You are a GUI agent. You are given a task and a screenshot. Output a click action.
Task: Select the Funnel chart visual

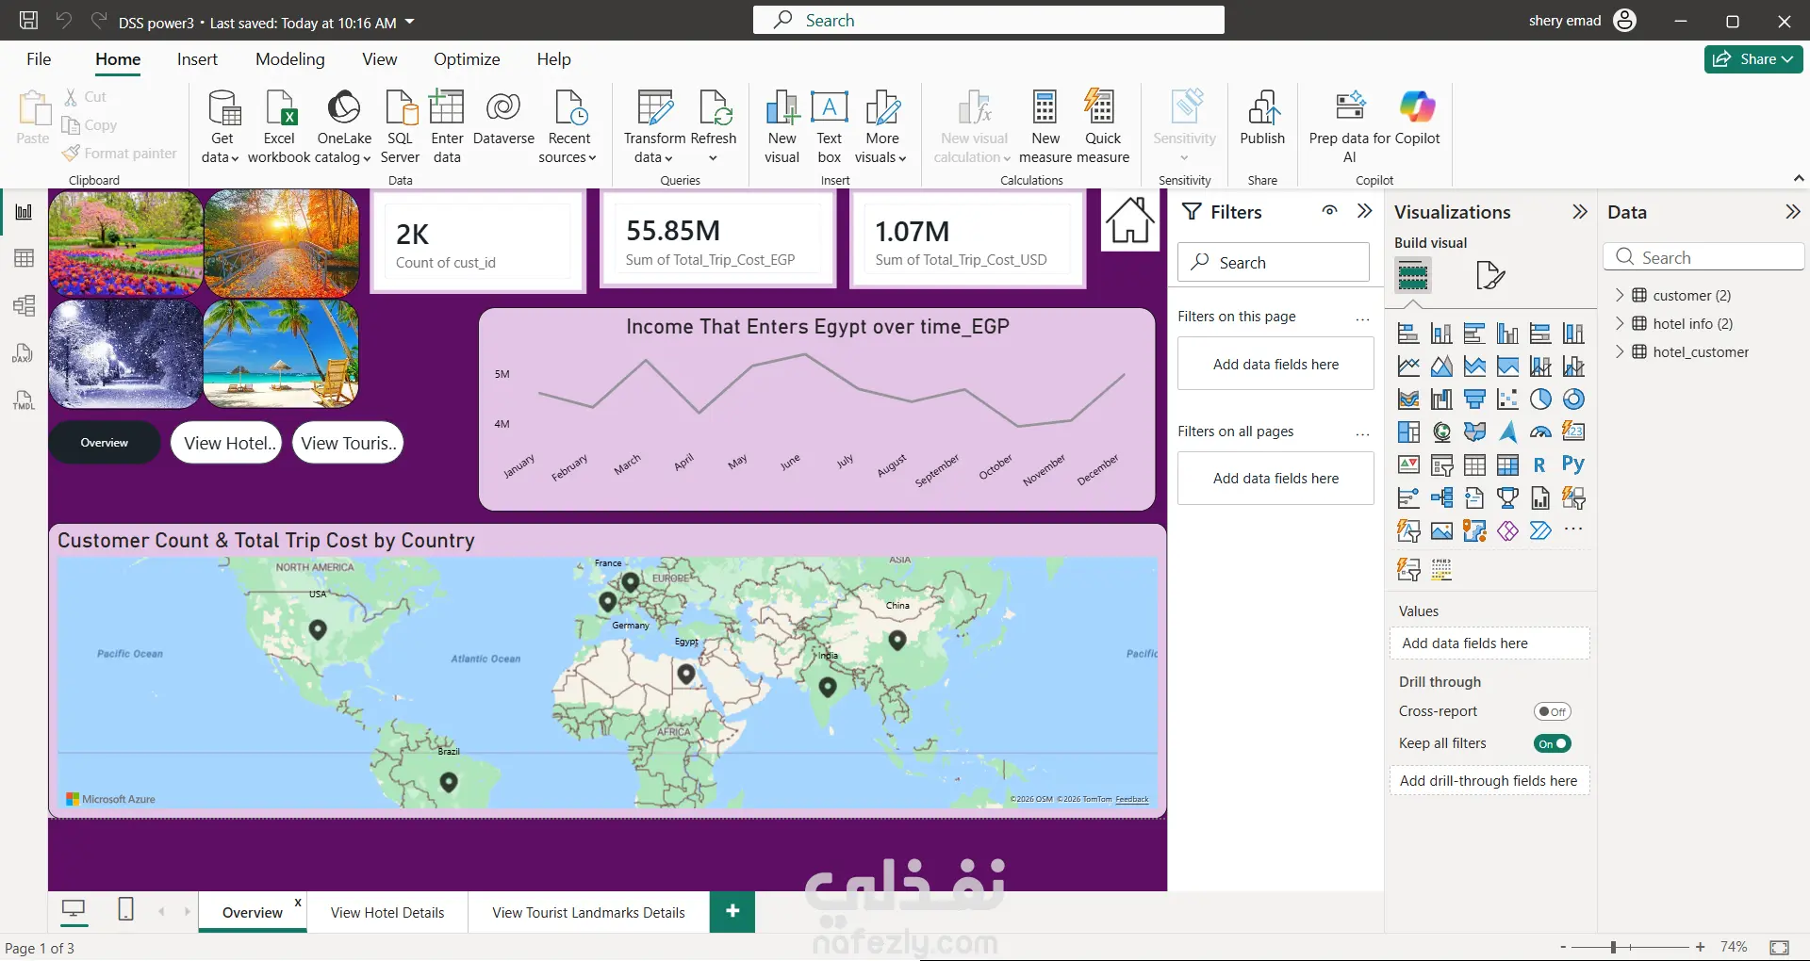tap(1474, 399)
